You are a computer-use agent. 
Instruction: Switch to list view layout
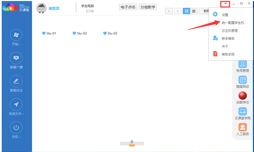187,11
